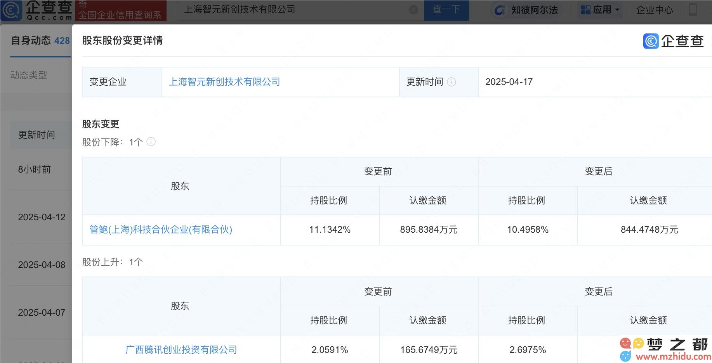Select the 2025-04-12 entry in the left list

point(42,217)
